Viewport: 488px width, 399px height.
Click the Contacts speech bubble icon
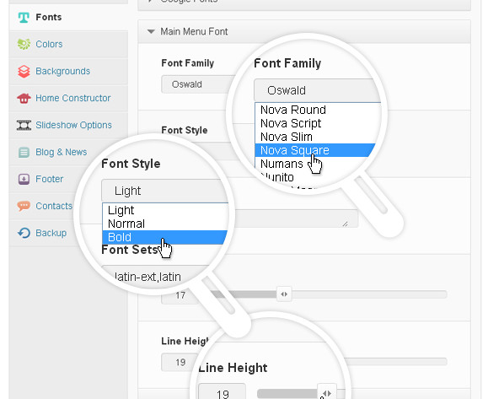[x=24, y=206]
